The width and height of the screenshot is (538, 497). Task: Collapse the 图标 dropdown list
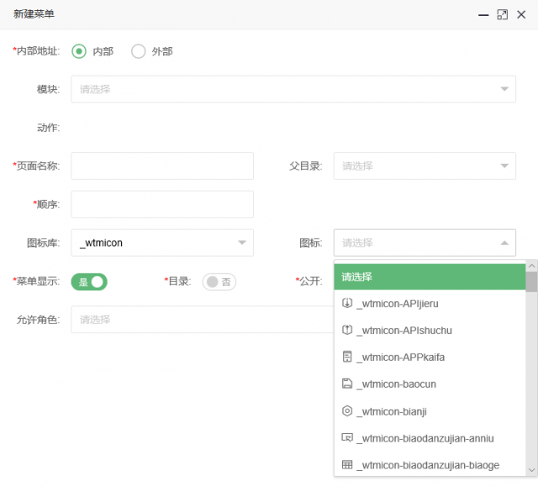425,243
